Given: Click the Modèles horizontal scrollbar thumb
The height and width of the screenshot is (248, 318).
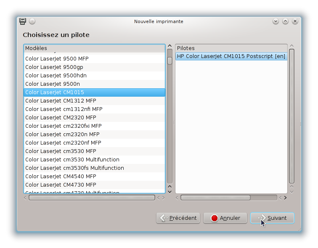Looking at the screenshot, I should (x=92, y=198).
